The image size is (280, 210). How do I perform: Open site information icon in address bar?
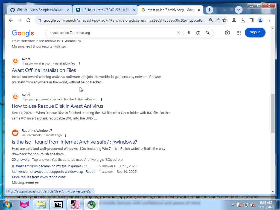(x=39, y=20)
